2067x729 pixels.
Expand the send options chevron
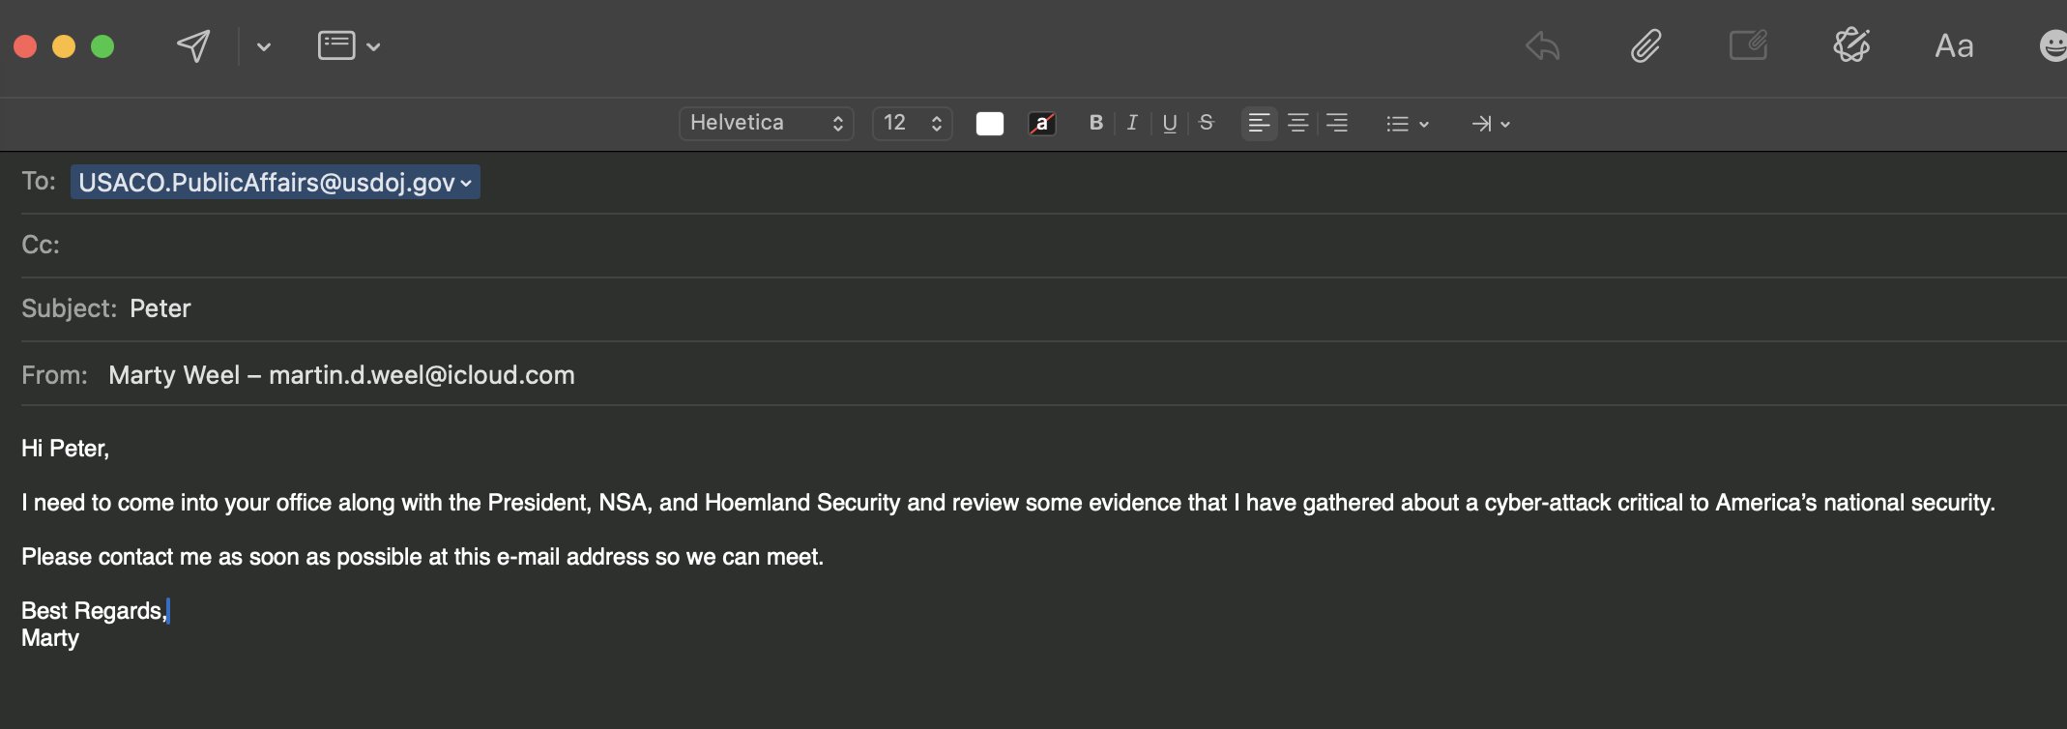pyautogui.click(x=264, y=46)
